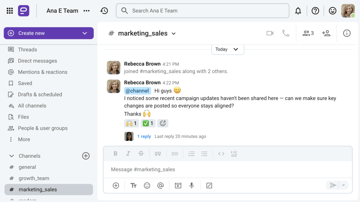Start a video call in the channel
Viewport: 360px width, 202px height.
[x=270, y=33]
